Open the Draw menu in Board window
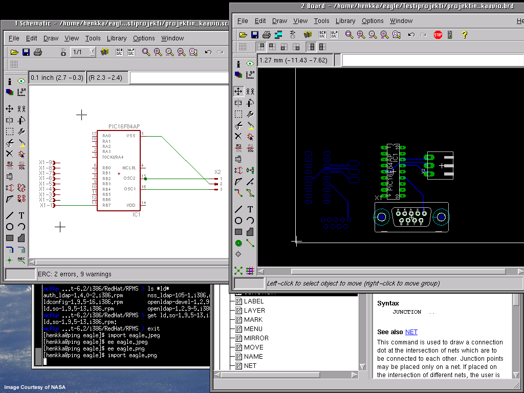This screenshot has height=393, width=524. pyautogui.click(x=279, y=21)
